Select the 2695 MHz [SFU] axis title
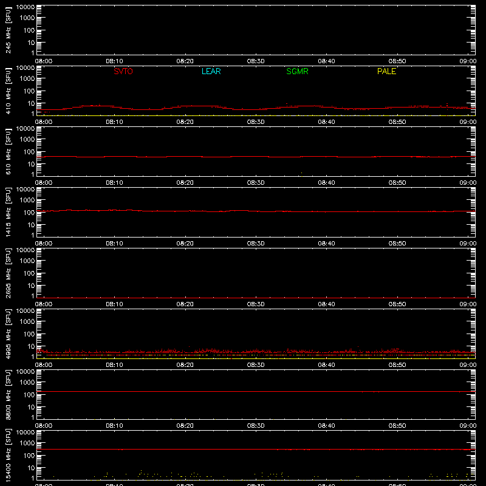The image size is (486, 486). [8, 273]
